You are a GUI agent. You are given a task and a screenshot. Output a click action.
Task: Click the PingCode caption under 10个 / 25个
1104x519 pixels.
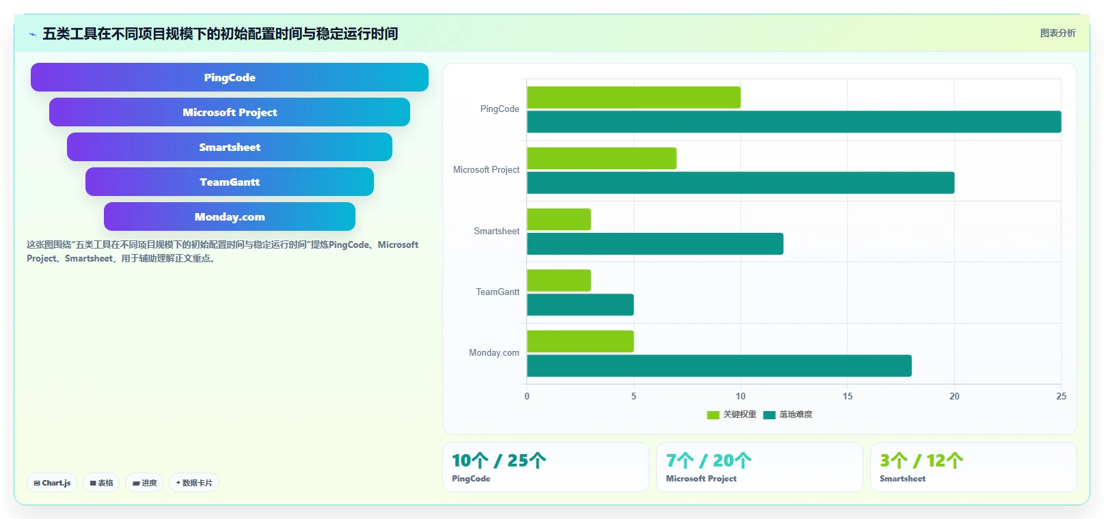pyautogui.click(x=471, y=479)
